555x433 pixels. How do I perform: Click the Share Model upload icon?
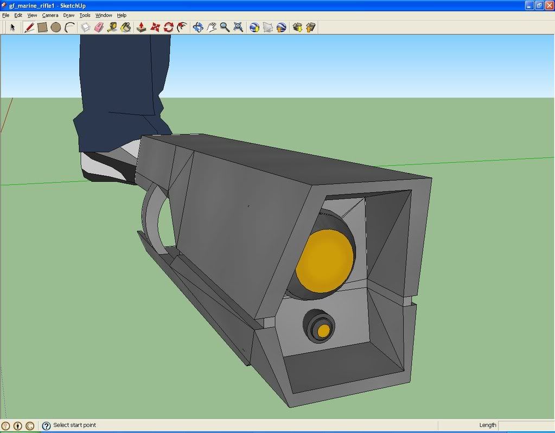coord(311,27)
